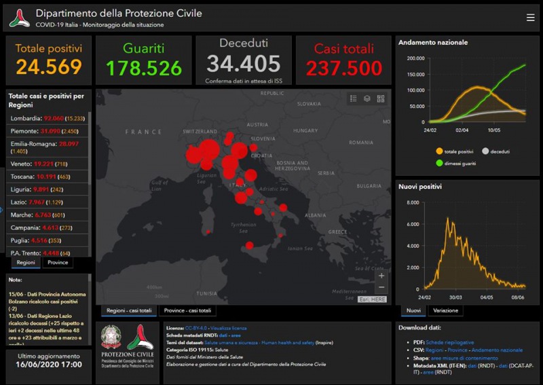Click the Protezione Civile header logo
This screenshot has height=385, width=543.
click(19, 18)
